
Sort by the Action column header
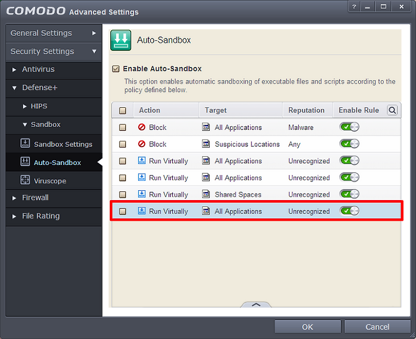[x=166, y=110]
